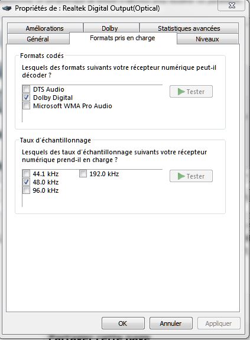Click the speaker device icon in title bar

(x=7, y=8)
